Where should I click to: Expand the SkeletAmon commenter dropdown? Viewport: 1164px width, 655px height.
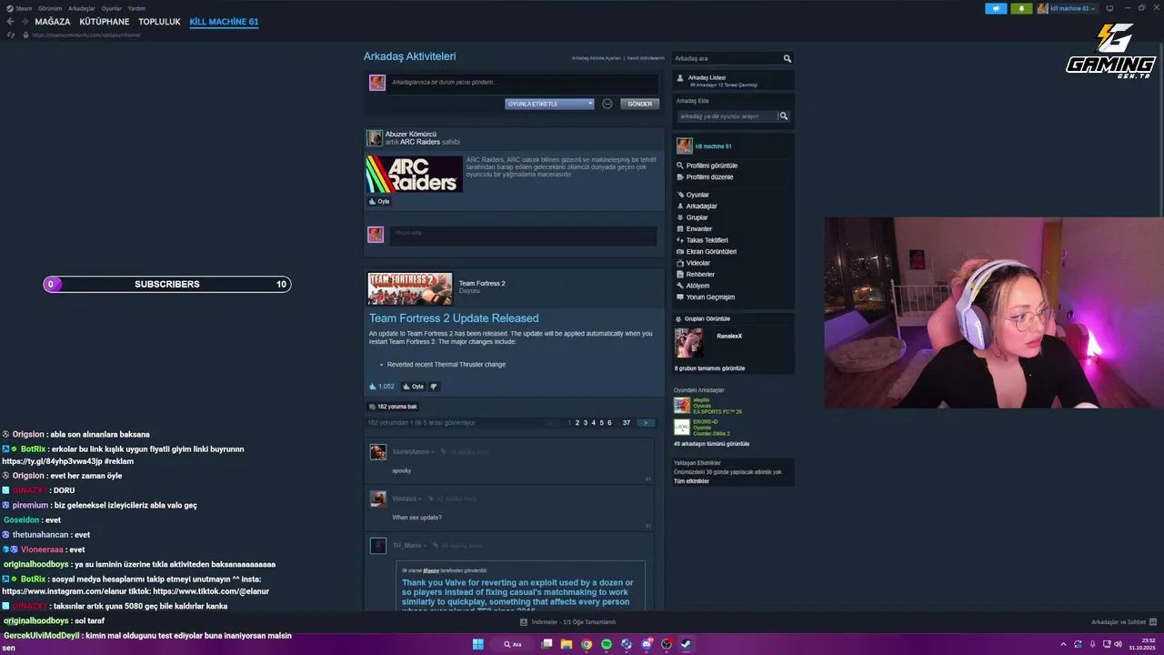coord(433,452)
